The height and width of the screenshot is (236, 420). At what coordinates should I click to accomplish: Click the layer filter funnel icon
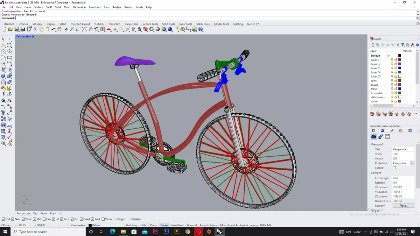[x=403, y=45]
